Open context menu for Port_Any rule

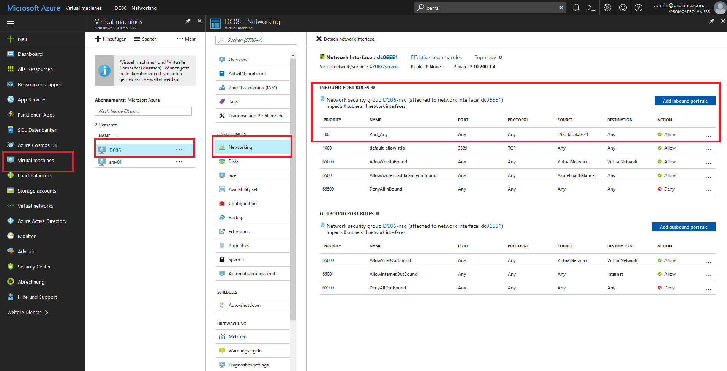pos(708,135)
